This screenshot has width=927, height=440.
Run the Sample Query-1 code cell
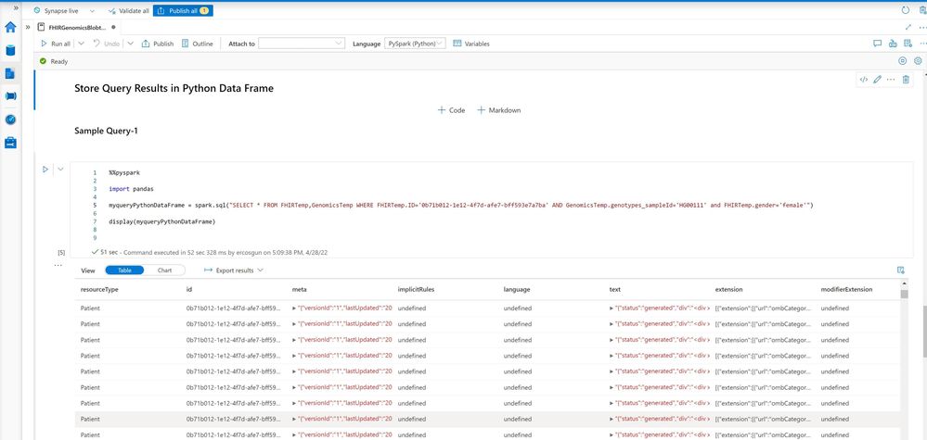tap(45, 170)
